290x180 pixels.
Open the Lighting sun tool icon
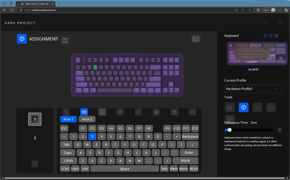pyautogui.click(x=257, y=107)
